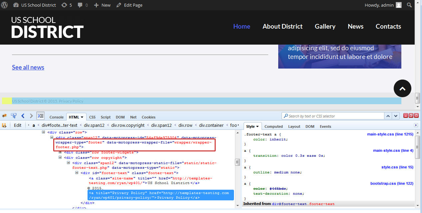Click US School District footer link

point(28,101)
